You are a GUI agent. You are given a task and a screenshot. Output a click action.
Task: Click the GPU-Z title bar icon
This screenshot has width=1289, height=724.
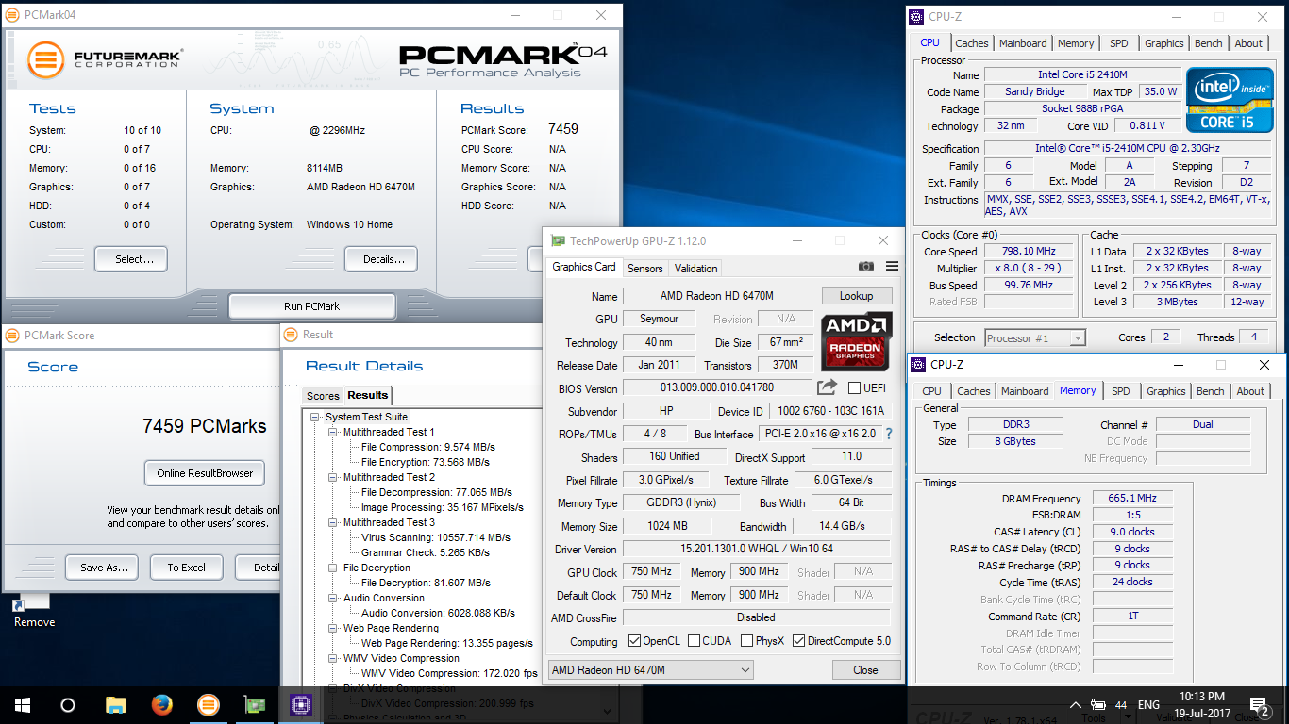point(558,241)
